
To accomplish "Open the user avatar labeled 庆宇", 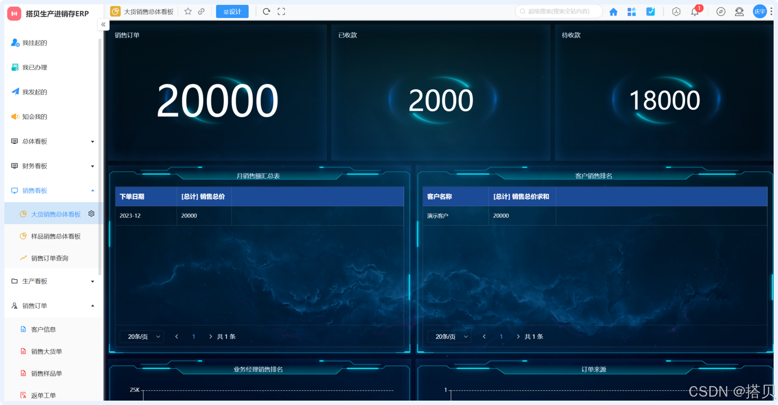I will tap(760, 11).
